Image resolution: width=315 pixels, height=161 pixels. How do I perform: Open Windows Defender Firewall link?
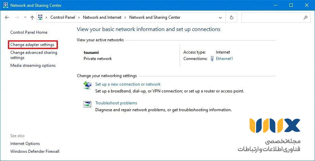35,151
